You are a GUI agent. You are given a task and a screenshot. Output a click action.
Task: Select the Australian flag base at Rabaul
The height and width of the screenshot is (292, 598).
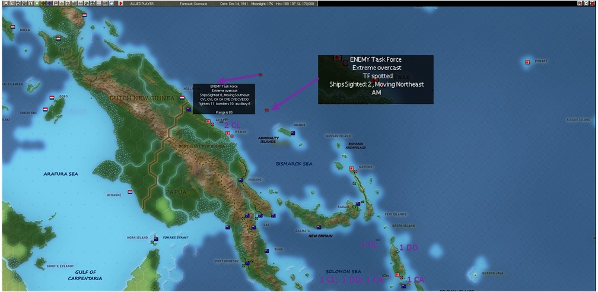(x=358, y=204)
